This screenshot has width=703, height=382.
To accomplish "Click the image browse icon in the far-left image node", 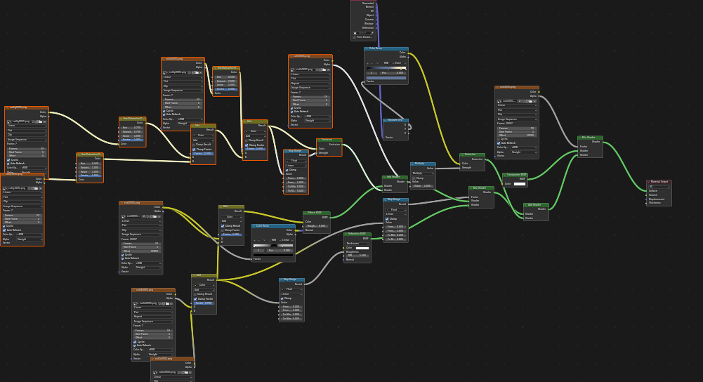I will (x=9, y=121).
